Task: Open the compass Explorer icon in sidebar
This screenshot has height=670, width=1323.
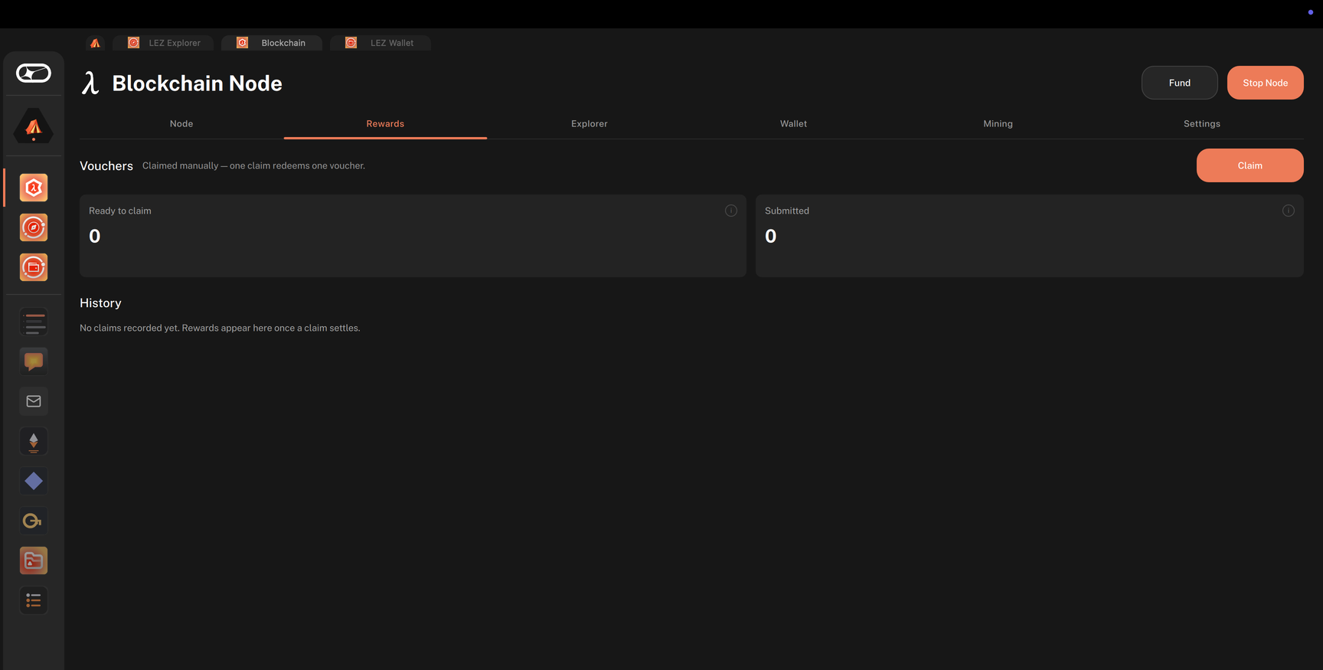Action: click(x=34, y=227)
